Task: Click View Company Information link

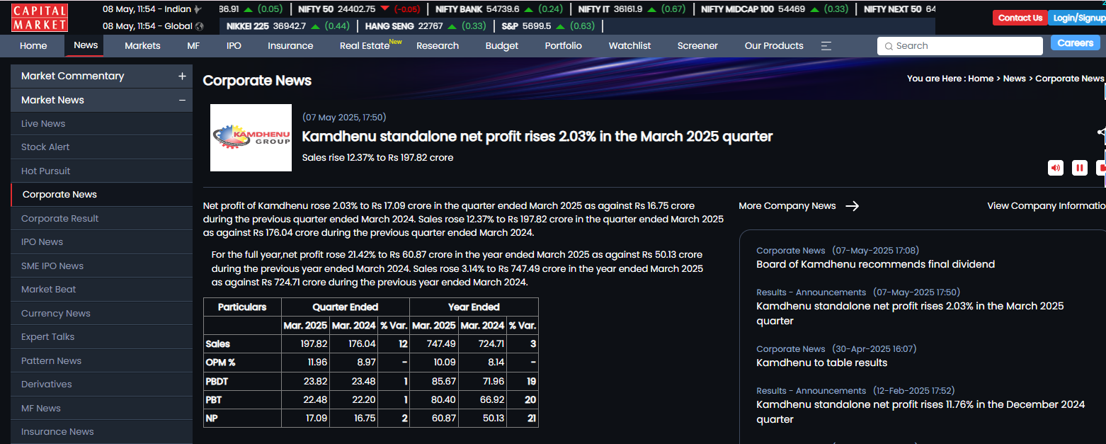Action: 1047,206
